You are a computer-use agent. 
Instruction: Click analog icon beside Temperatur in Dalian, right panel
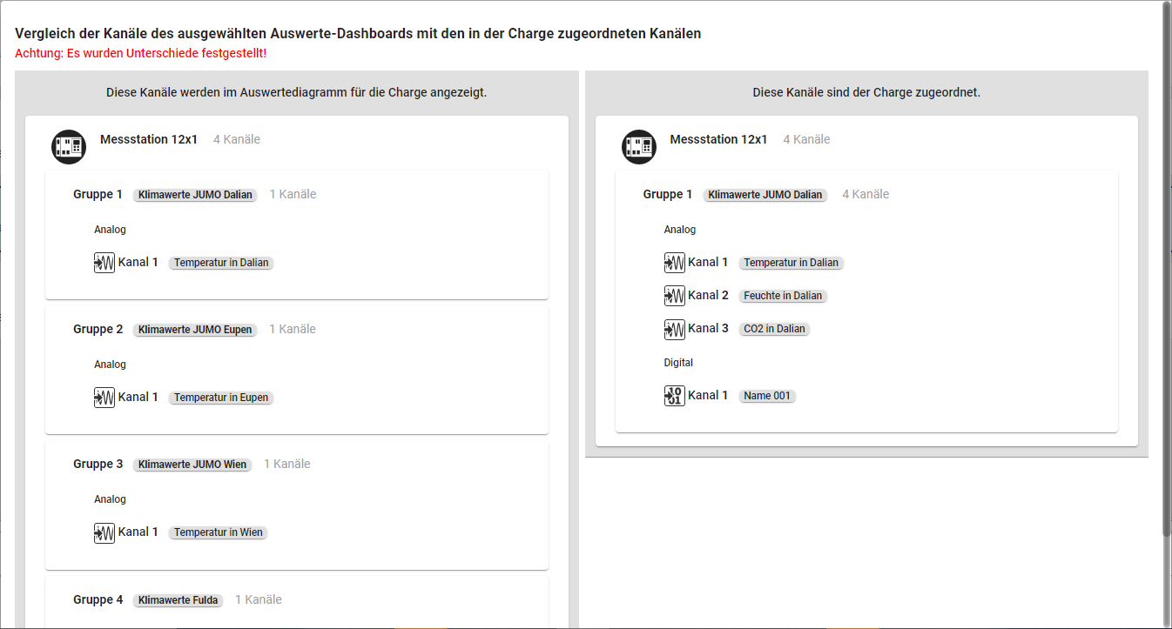point(675,263)
